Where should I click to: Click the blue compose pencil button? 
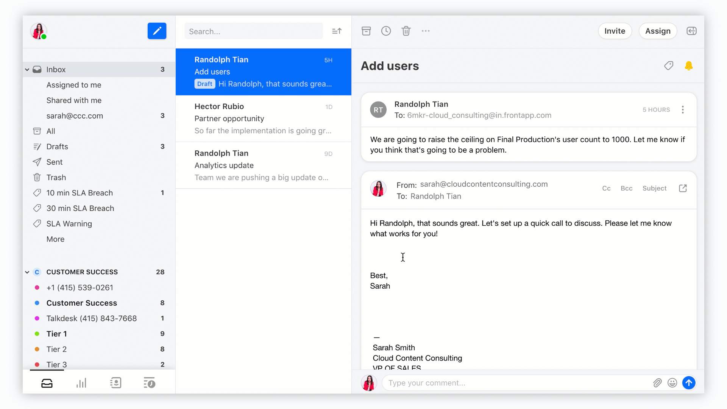point(157,31)
